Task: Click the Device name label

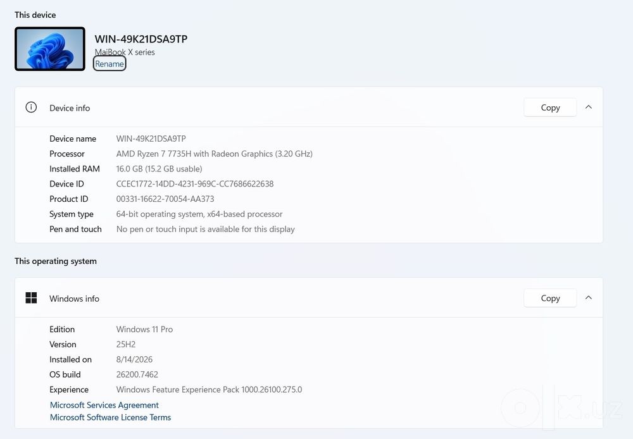Action: tap(73, 139)
